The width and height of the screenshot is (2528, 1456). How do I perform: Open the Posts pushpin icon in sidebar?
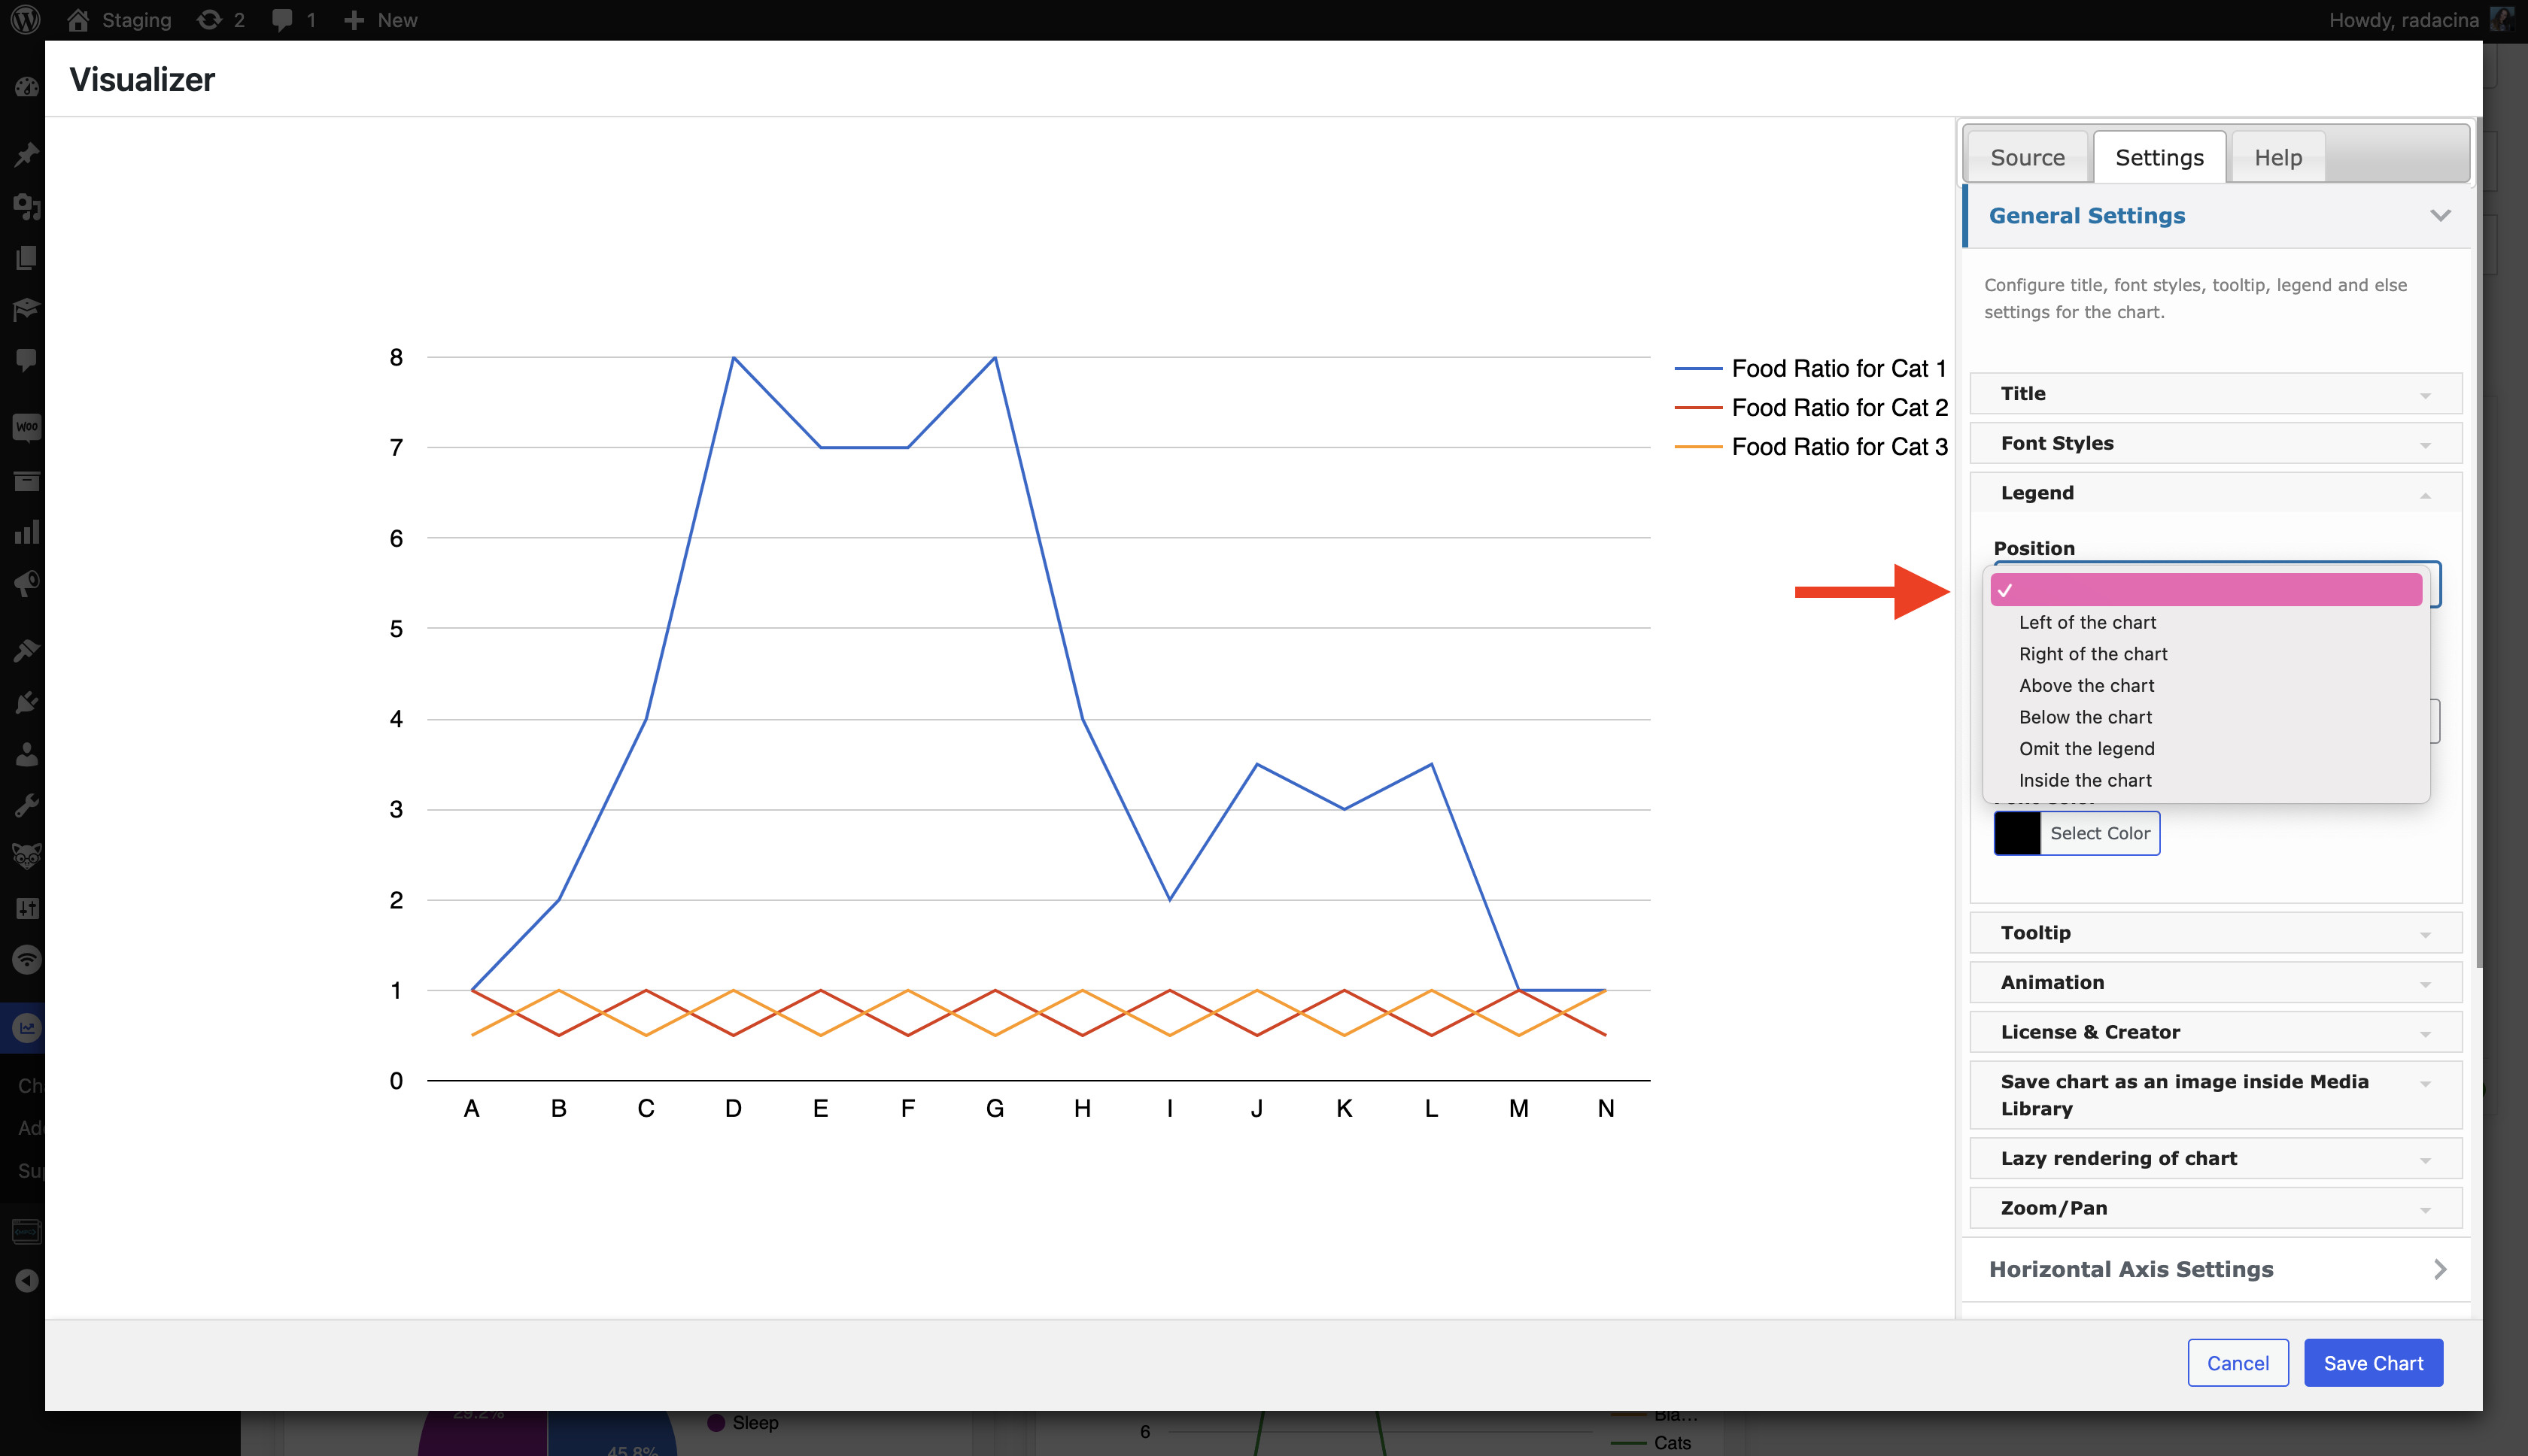coord(26,154)
